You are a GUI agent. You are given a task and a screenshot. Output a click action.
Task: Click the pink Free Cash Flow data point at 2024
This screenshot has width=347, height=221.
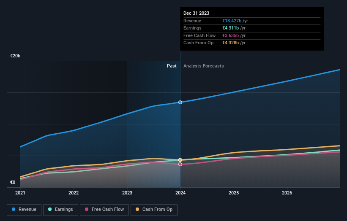[x=180, y=164]
